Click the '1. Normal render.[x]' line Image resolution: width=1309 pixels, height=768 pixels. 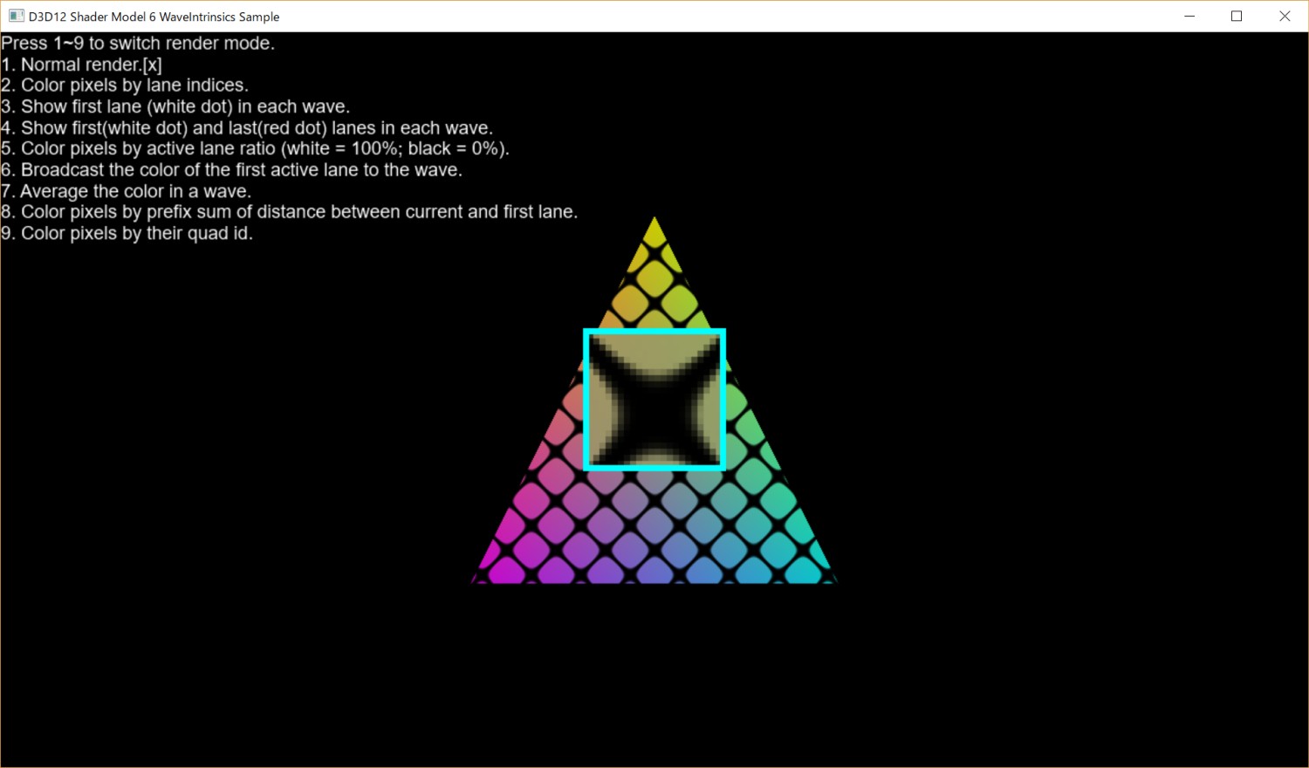pyautogui.click(x=81, y=65)
